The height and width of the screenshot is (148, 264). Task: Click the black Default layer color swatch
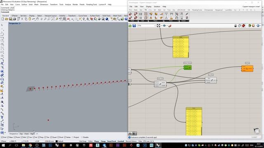57,141
